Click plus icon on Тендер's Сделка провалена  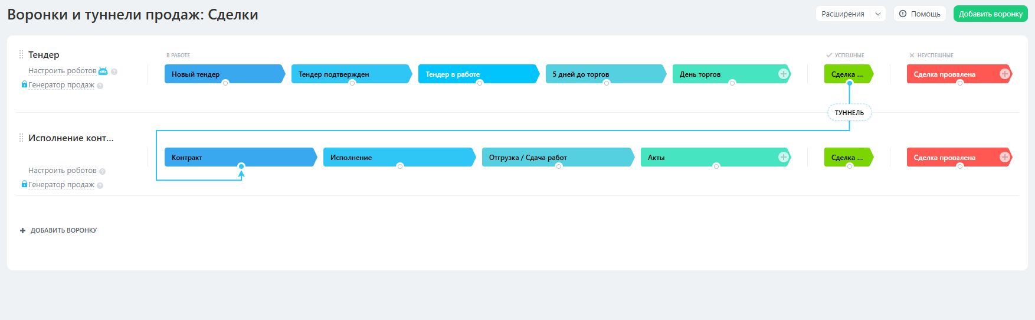1004,74
